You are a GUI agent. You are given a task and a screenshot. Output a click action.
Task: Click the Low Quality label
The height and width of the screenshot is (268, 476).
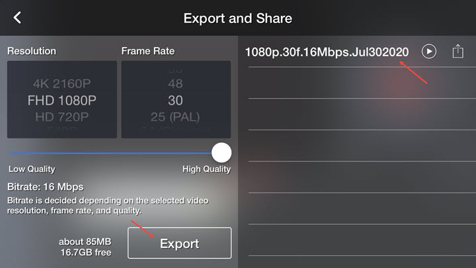(31, 169)
